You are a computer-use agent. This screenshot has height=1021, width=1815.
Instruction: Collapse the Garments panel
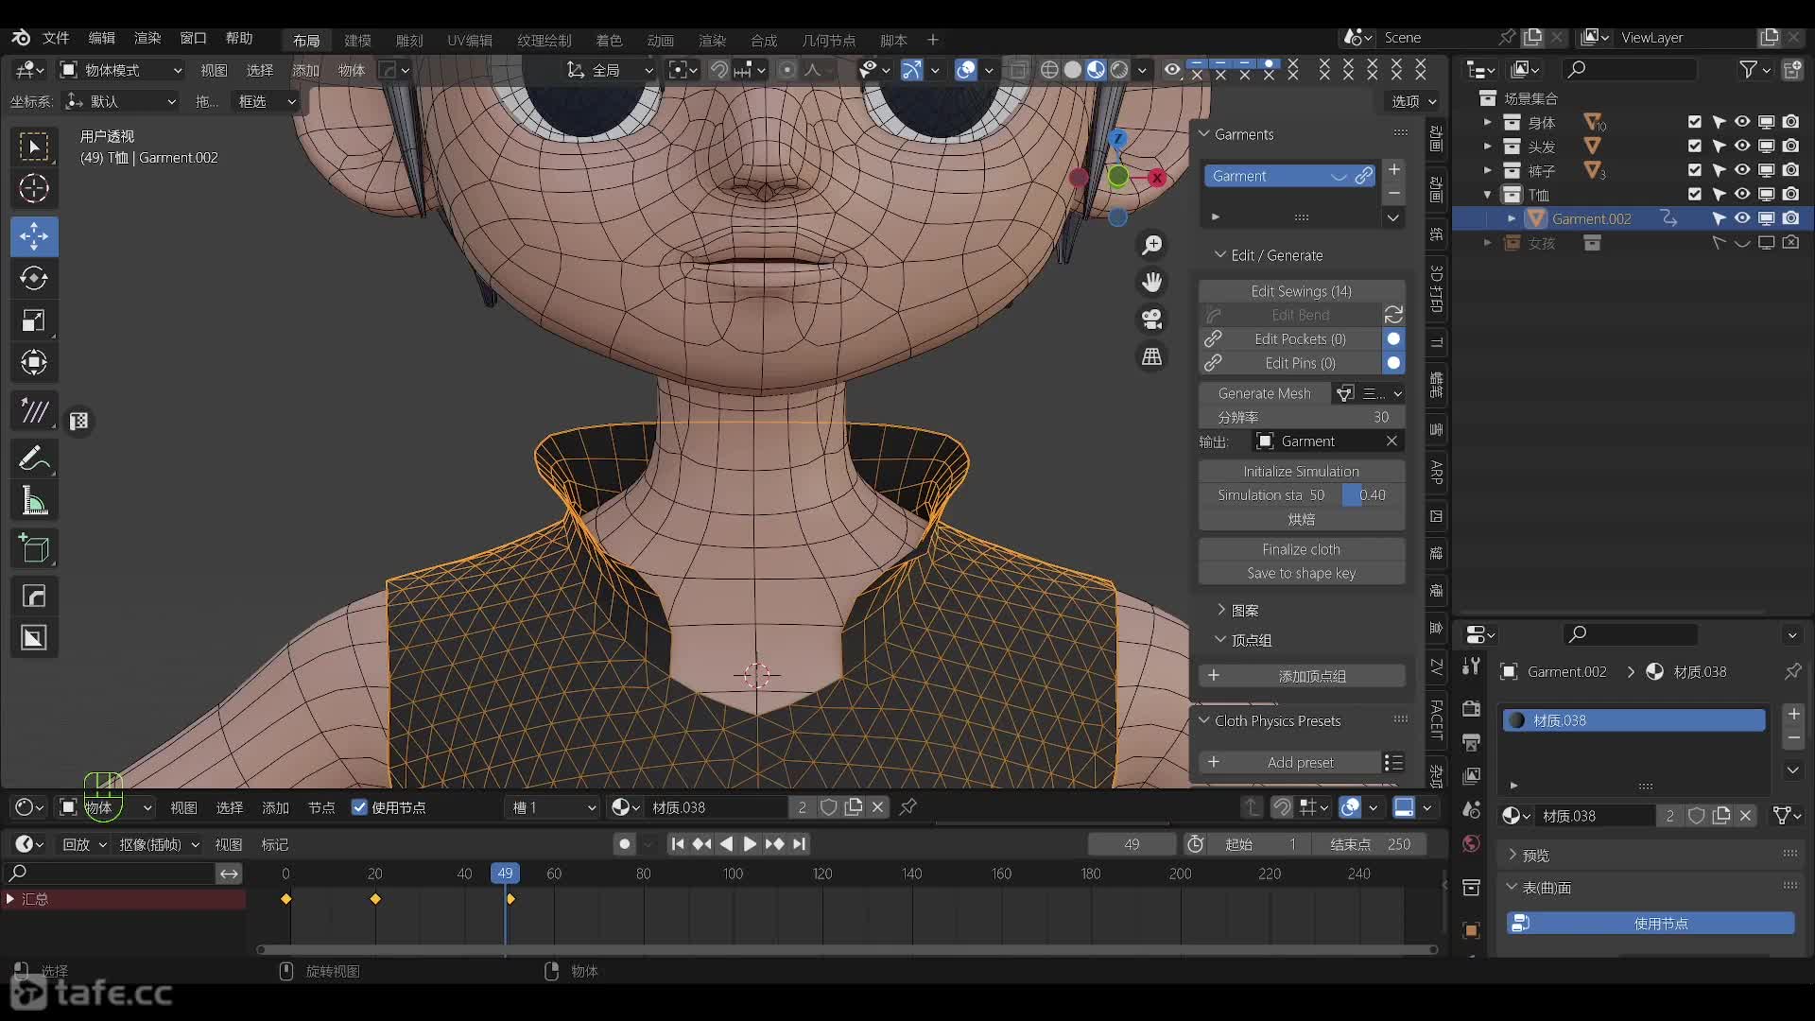pos(1204,134)
